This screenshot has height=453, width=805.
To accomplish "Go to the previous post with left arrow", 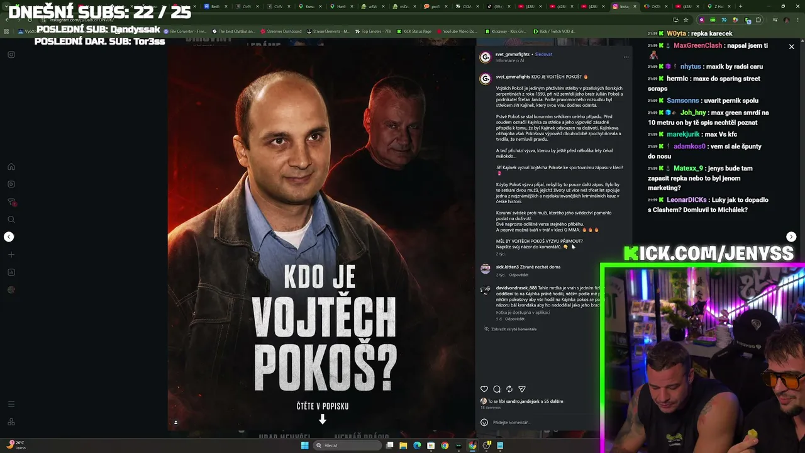I will click(9, 237).
